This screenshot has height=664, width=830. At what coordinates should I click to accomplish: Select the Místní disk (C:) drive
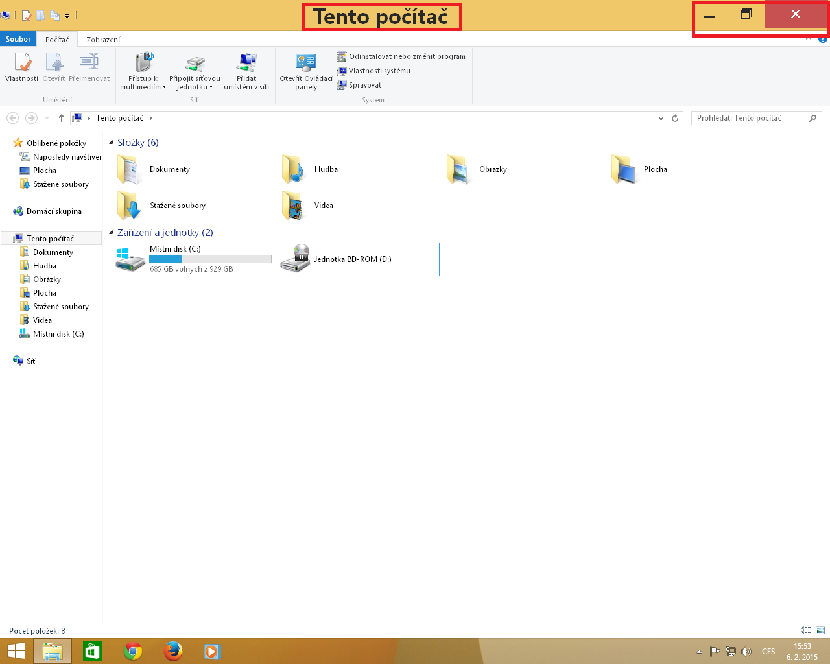[193, 259]
